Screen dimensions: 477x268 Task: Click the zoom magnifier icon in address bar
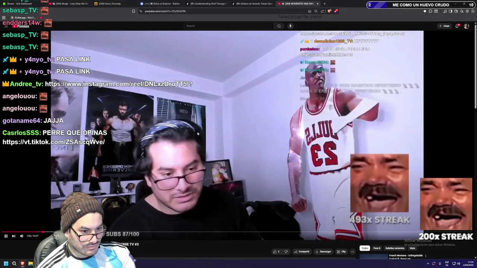[x=316, y=11]
